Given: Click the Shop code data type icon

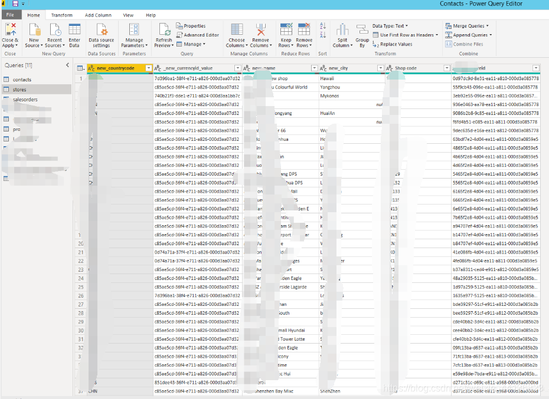Looking at the screenshot, I should tap(390, 68).
